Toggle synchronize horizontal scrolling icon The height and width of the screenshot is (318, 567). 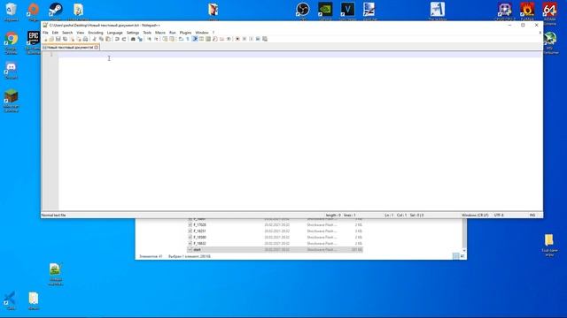tap(172, 39)
